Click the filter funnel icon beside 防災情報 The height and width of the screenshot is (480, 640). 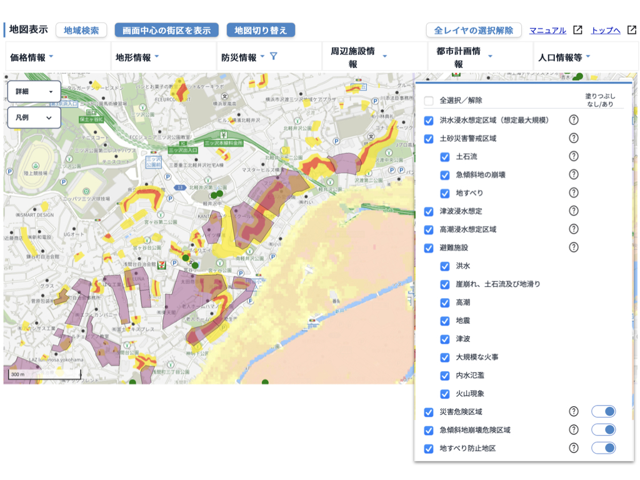click(x=273, y=57)
